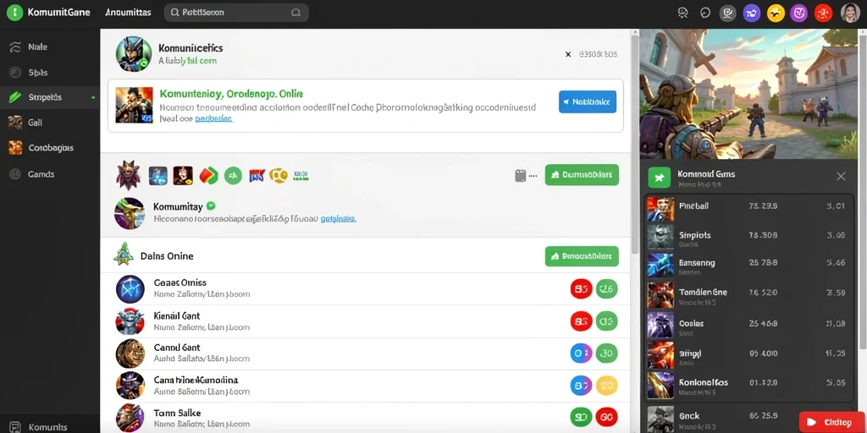Select the Konlonoi ifos row in games panel
The image size is (867, 433).
point(749,386)
